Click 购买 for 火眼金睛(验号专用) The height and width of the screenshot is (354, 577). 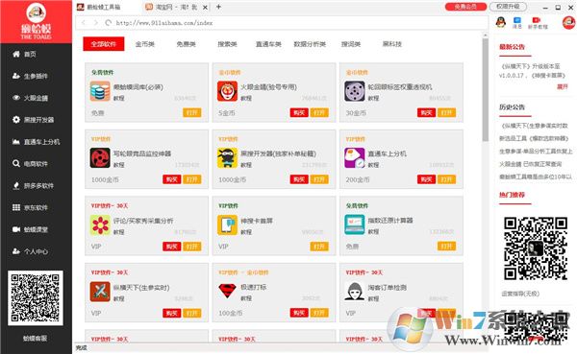(x=299, y=113)
